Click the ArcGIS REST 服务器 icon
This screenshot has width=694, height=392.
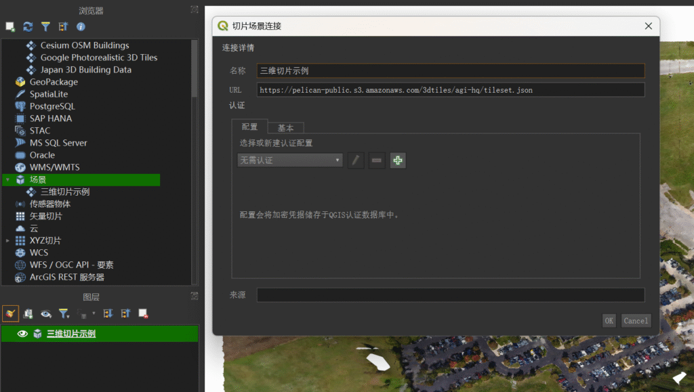[20, 278]
